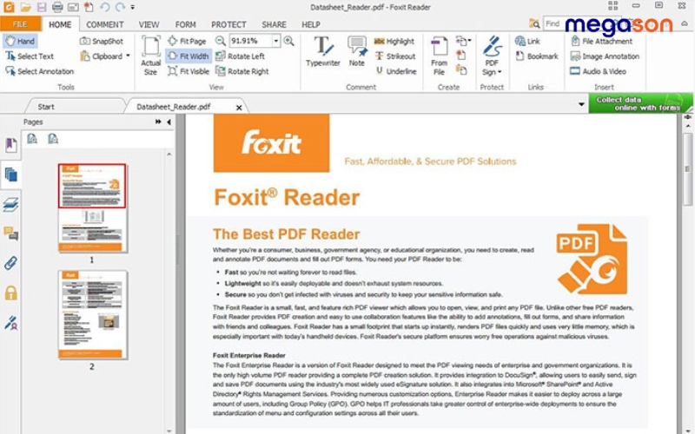Open the Pages thumbnails side panel
Image resolution: width=695 pixels, height=434 pixels.
(10, 175)
